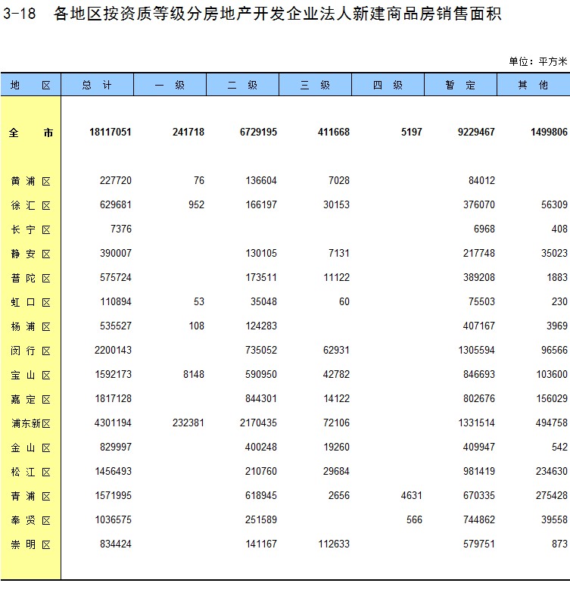Click the 总计 column header

click(x=97, y=86)
